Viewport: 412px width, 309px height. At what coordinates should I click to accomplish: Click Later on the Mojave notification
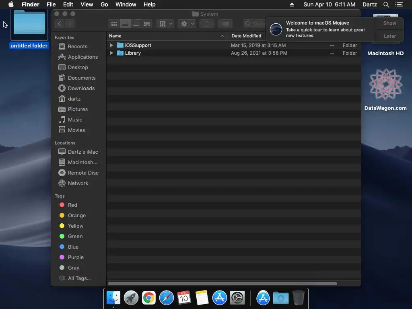click(389, 36)
